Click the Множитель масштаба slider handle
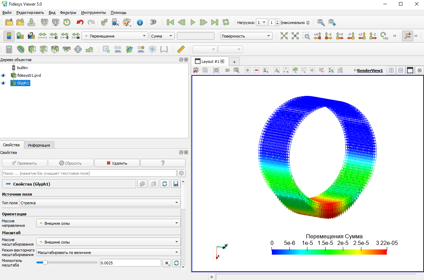This screenshot has width=424, height=280. [x=45, y=263]
